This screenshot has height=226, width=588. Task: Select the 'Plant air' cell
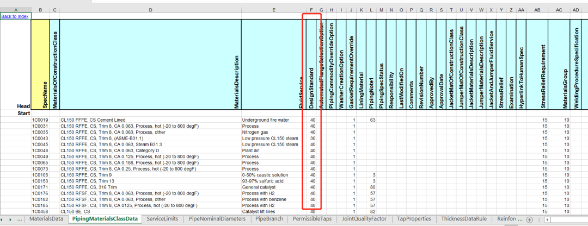pyautogui.click(x=274, y=150)
